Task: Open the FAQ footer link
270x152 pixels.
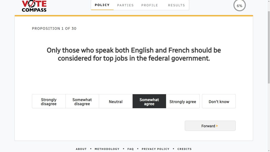Action: [x=131, y=149]
